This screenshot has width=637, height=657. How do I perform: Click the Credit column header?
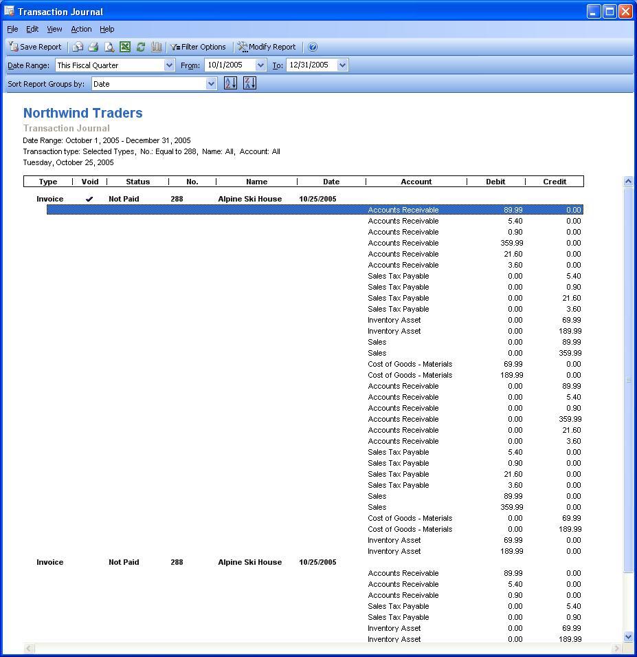(555, 182)
